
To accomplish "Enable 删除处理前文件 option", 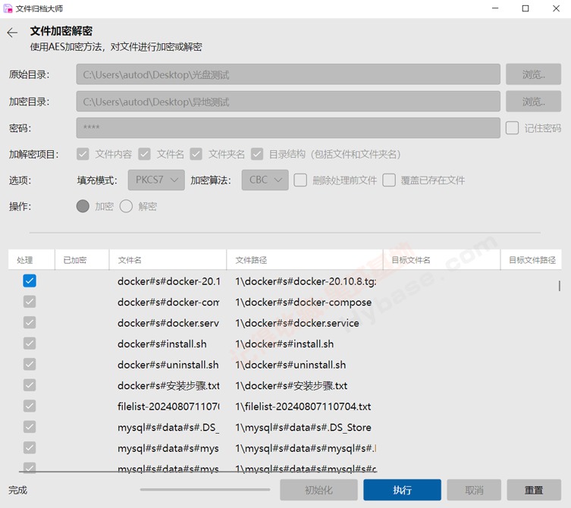I will coord(300,180).
